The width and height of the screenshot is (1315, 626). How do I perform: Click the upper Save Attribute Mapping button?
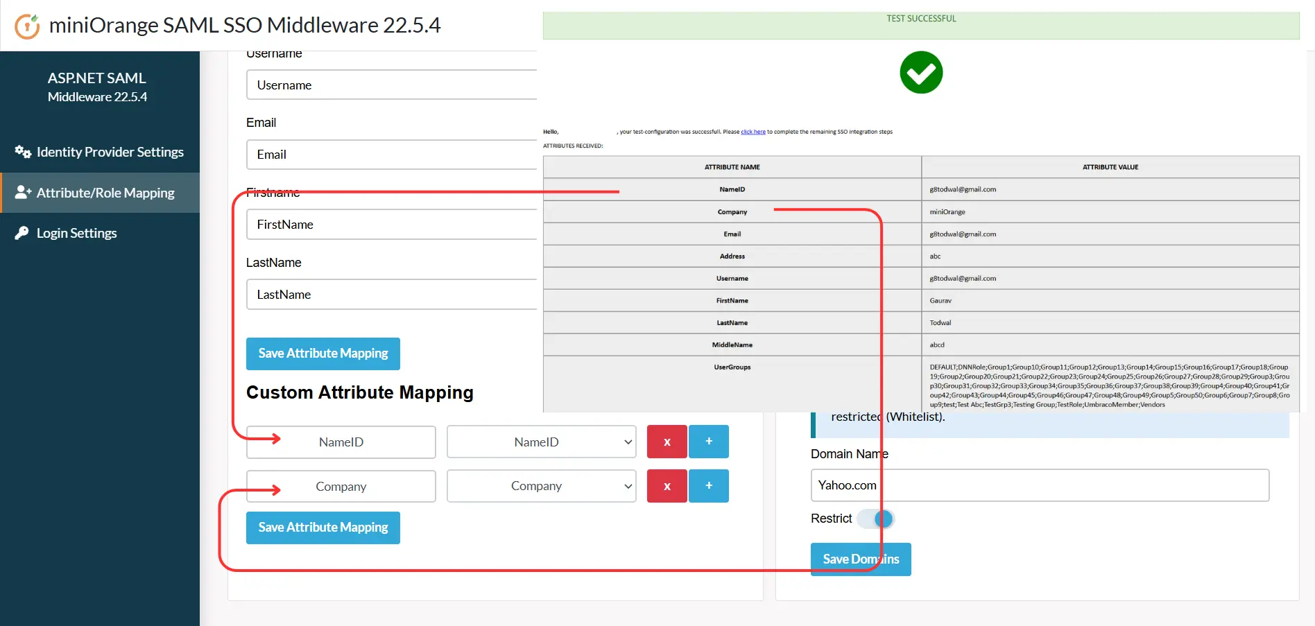tap(322, 354)
